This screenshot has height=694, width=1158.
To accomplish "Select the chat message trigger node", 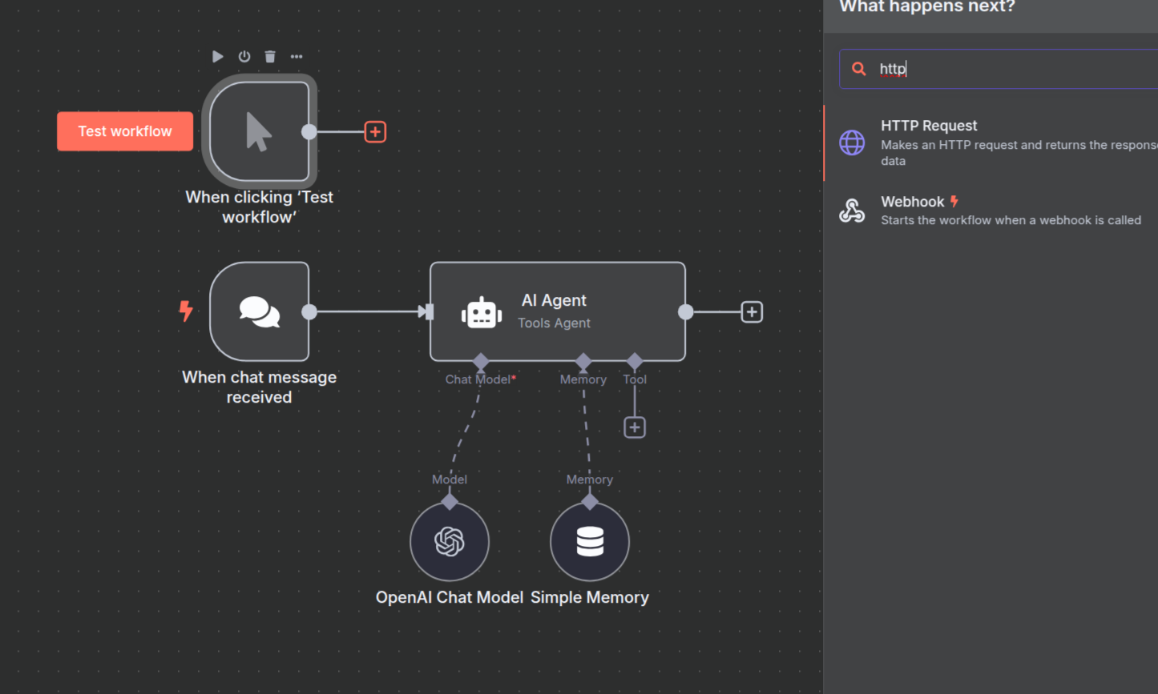I will tap(259, 311).
